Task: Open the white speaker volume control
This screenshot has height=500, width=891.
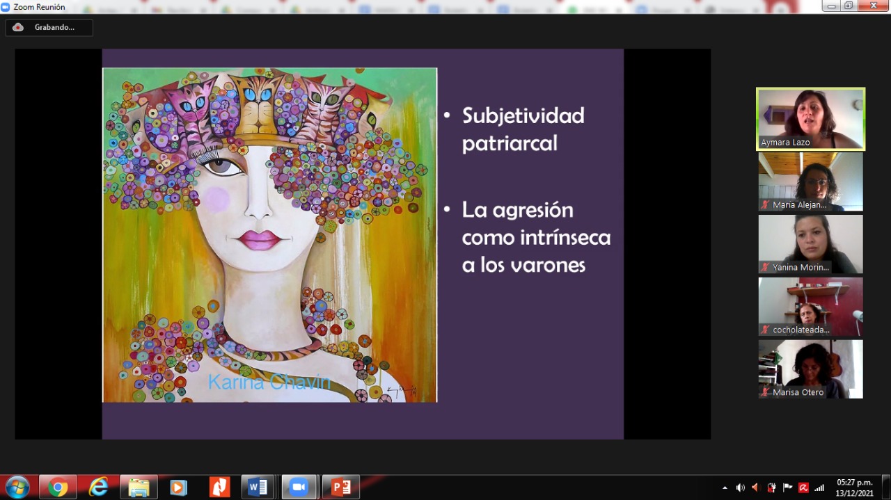Action: 740,487
